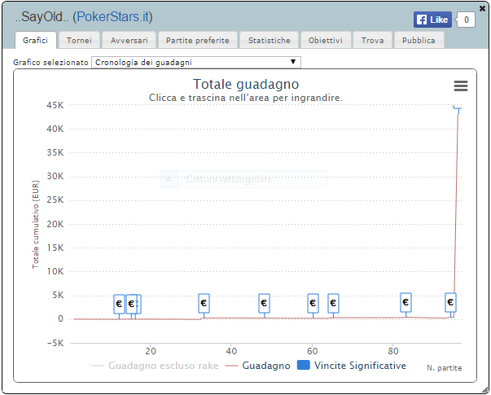Click the ..SayOld.. player name heading

[43, 16]
